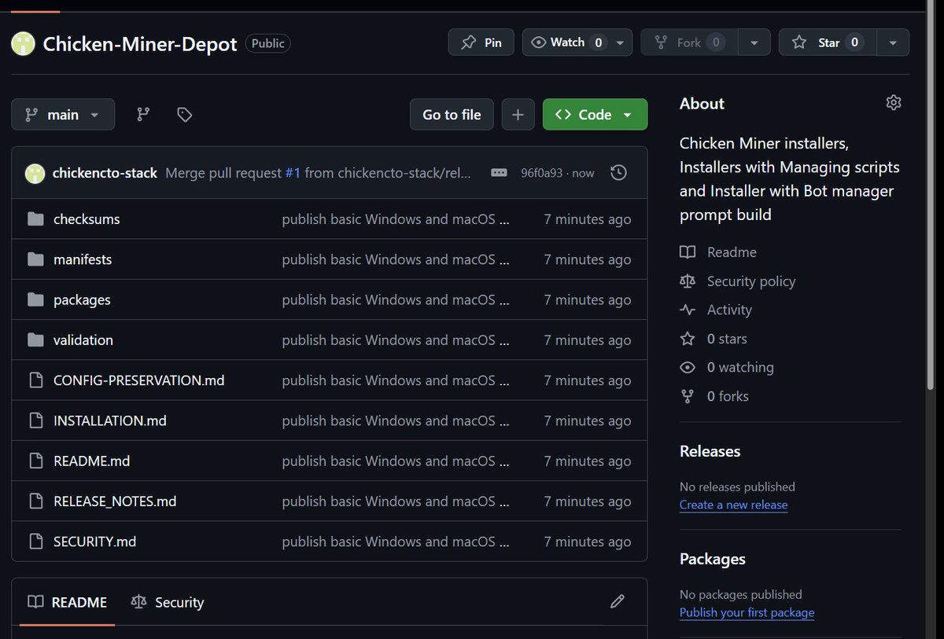Open INSTALLATION.md file

[110, 420]
